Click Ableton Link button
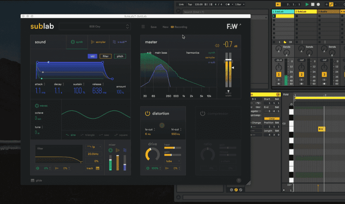Screen dimensions: 345x204 coord(181,4)
